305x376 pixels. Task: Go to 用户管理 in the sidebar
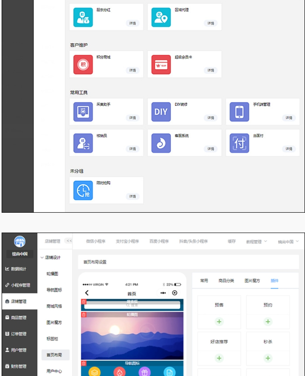(x=20, y=350)
